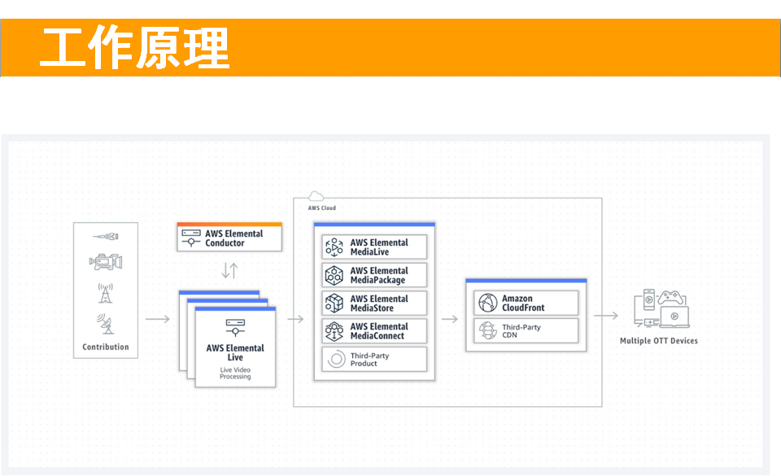781x476 pixels.
Task: Select the "Contribution" label
Action: click(106, 347)
